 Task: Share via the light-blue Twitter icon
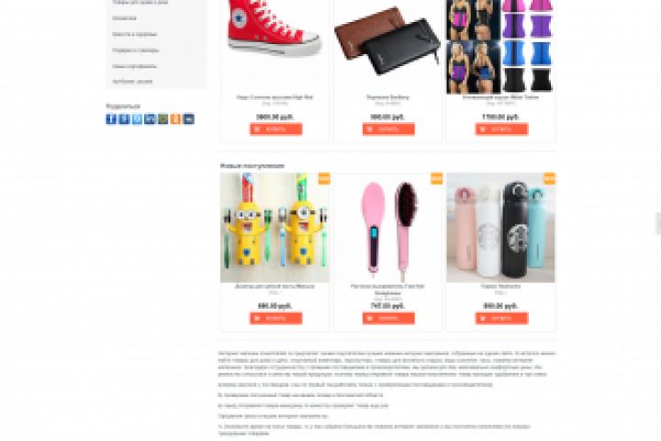pos(137,119)
